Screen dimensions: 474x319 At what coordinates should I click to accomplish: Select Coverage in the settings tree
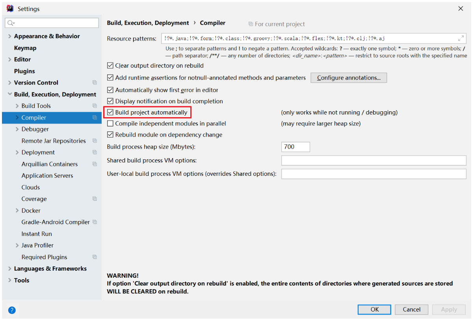(x=34, y=199)
